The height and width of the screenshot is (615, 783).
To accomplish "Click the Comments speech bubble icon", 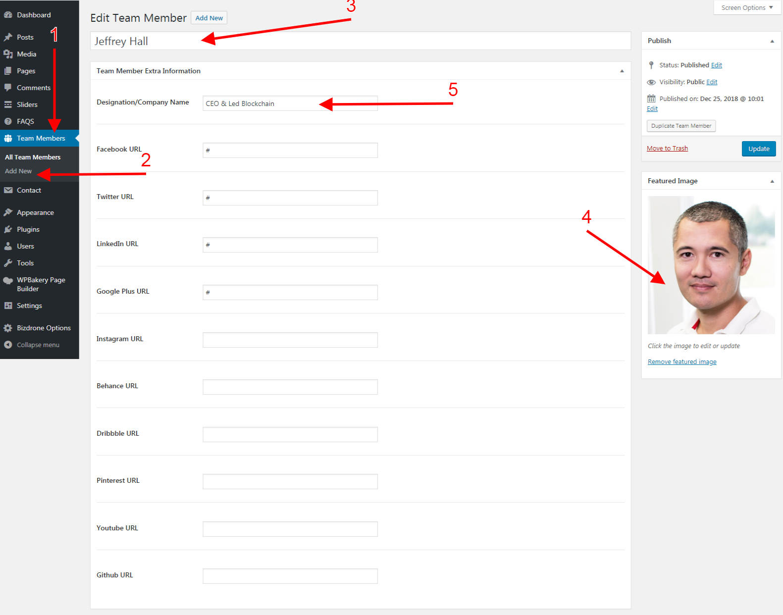I will (8, 88).
